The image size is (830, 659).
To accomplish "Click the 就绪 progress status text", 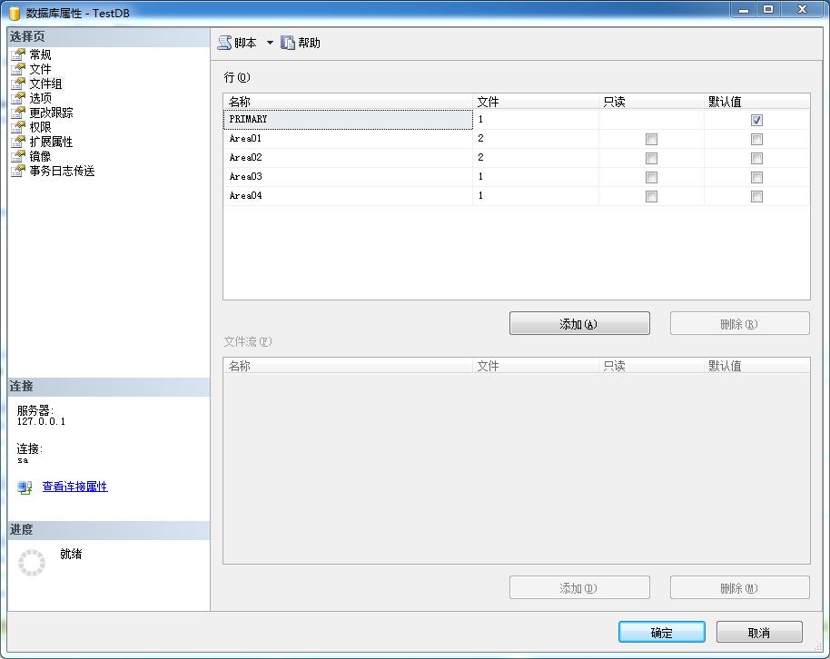I will [71, 554].
